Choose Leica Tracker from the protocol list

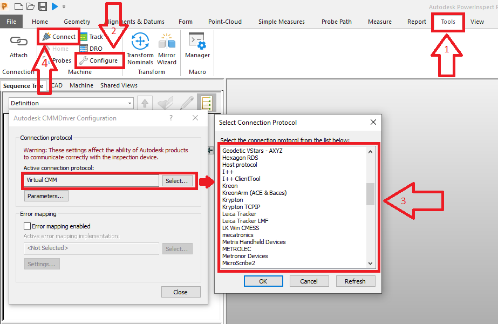pyautogui.click(x=239, y=213)
